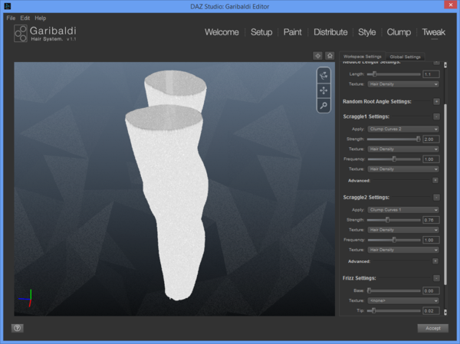The image size is (460, 344).
Task: Go to the Setup page
Action: click(261, 32)
